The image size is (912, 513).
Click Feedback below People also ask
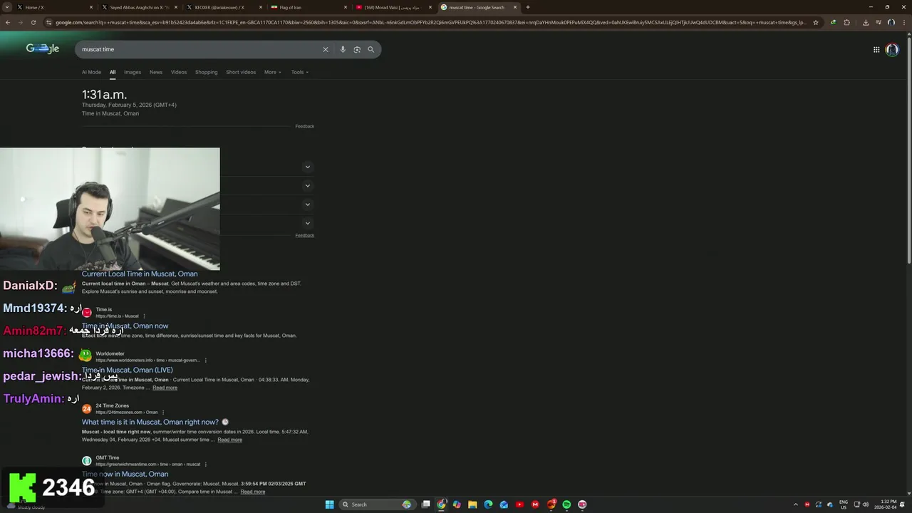[x=304, y=235]
